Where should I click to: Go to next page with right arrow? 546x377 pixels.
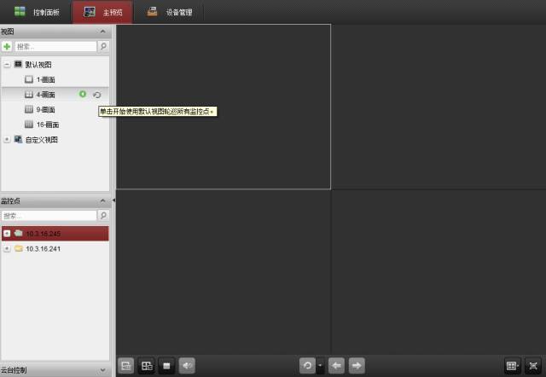click(x=357, y=365)
